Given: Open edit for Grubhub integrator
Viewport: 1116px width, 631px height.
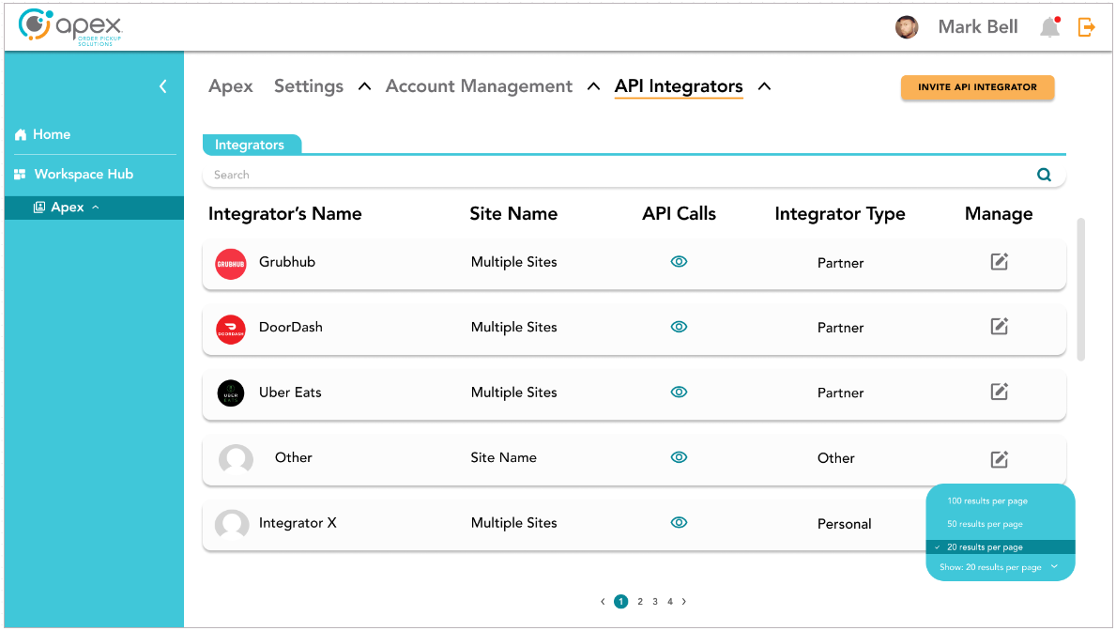Looking at the screenshot, I should click(1000, 262).
